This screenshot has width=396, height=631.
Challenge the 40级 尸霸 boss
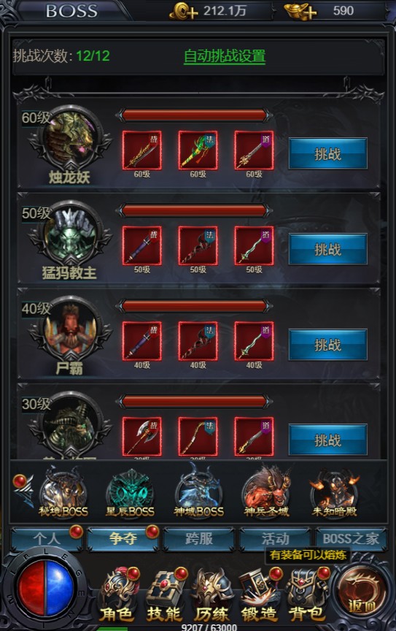point(327,345)
